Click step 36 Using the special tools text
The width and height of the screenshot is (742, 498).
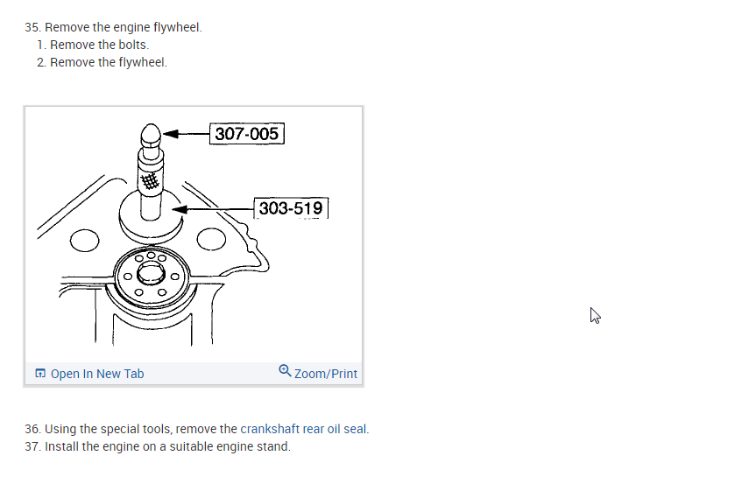tap(197, 429)
